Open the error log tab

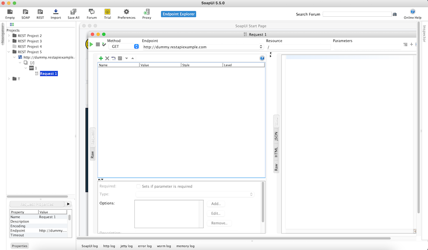[145, 246]
